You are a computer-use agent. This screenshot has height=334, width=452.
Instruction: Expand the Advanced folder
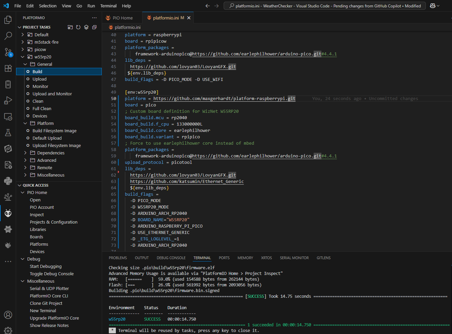(25, 160)
